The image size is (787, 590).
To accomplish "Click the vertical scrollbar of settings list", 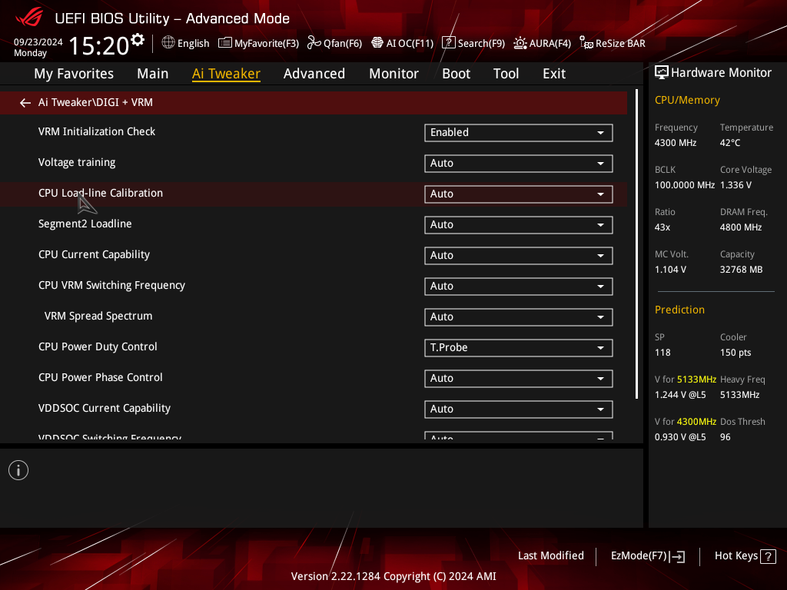I will [636, 244].
